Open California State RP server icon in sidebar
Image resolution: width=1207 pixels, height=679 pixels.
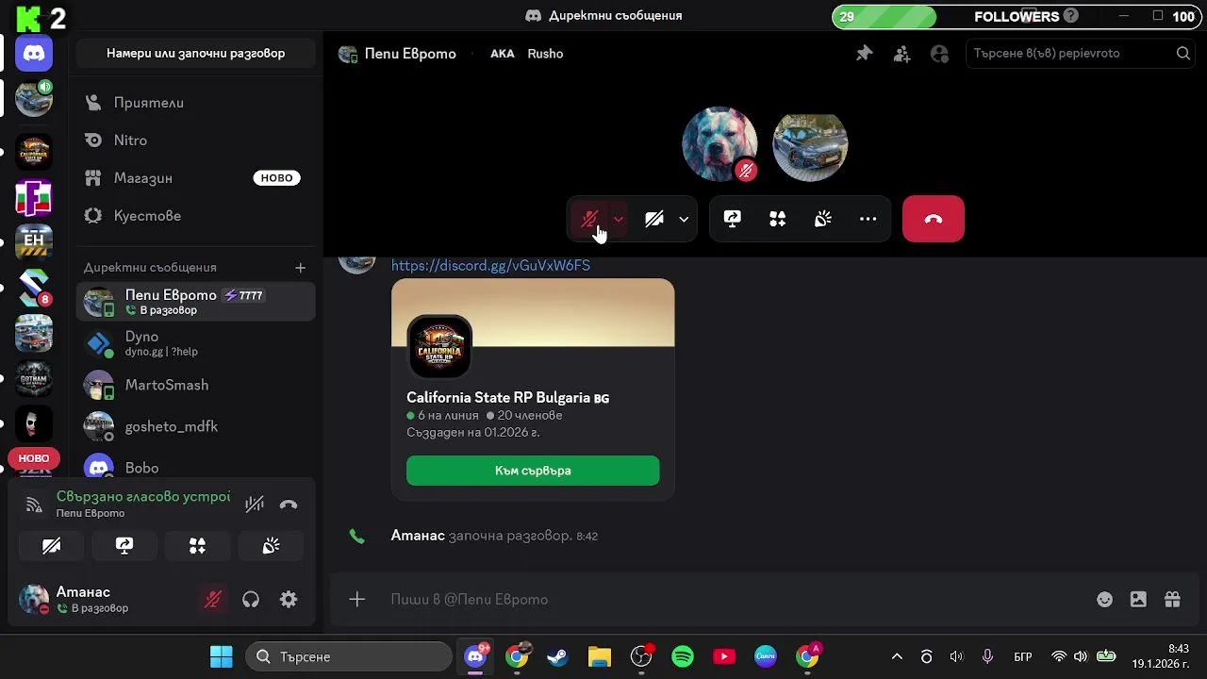click(x=34, y=151)
